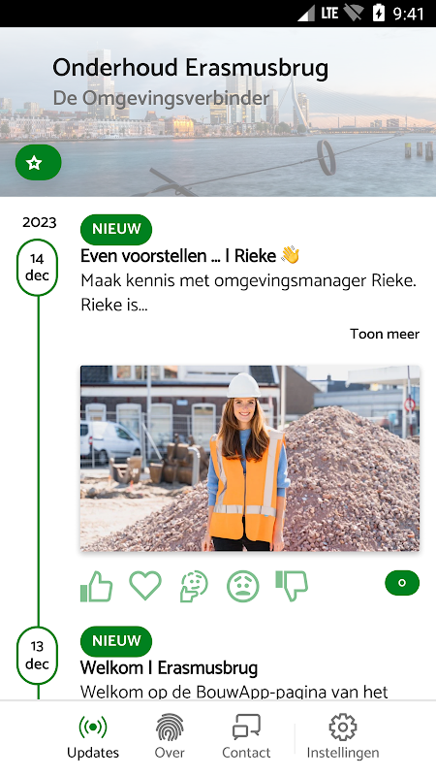The image size is (436, 776).
Task: Tap the thumbs-down reaction icon
Action: (x=292, y=586)
